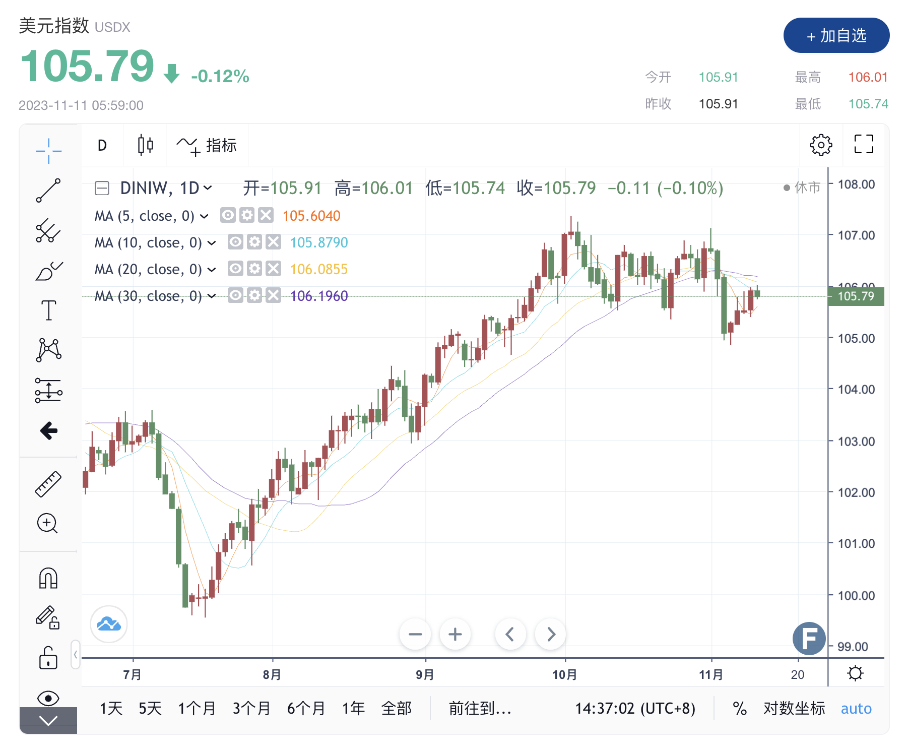906x753 pixels.
Task: Expand the DINIW 1D symbol dropdown
Action: [207, 189]
